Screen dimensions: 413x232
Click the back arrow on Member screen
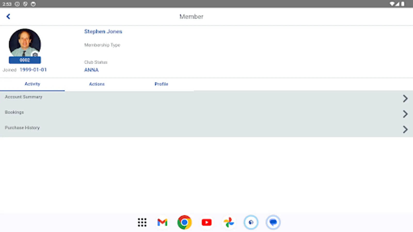click(x=9, y=16)
